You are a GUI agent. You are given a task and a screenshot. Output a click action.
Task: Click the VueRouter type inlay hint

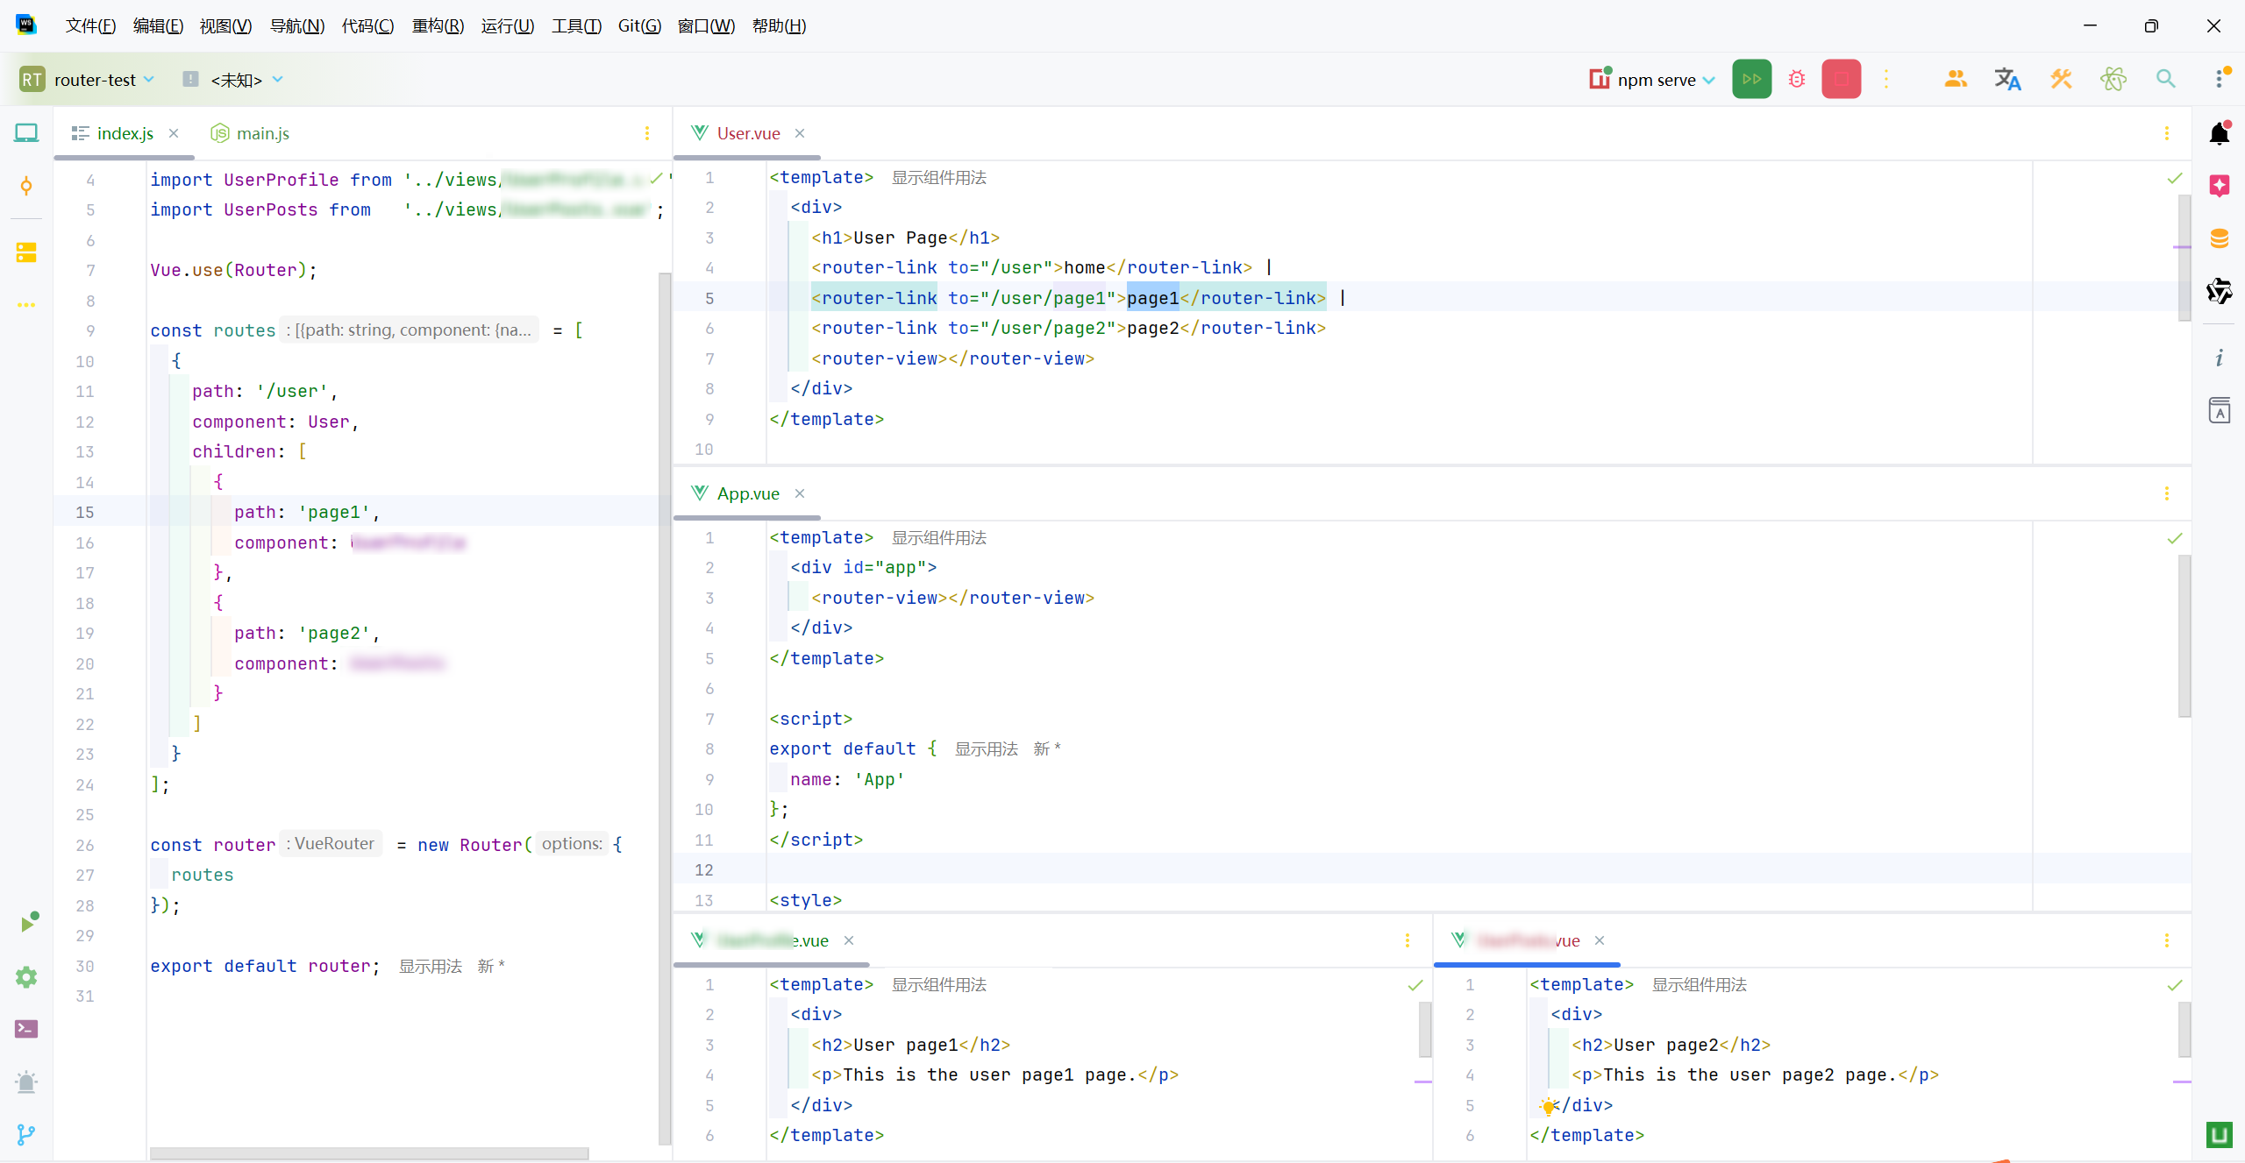[331, 844]
